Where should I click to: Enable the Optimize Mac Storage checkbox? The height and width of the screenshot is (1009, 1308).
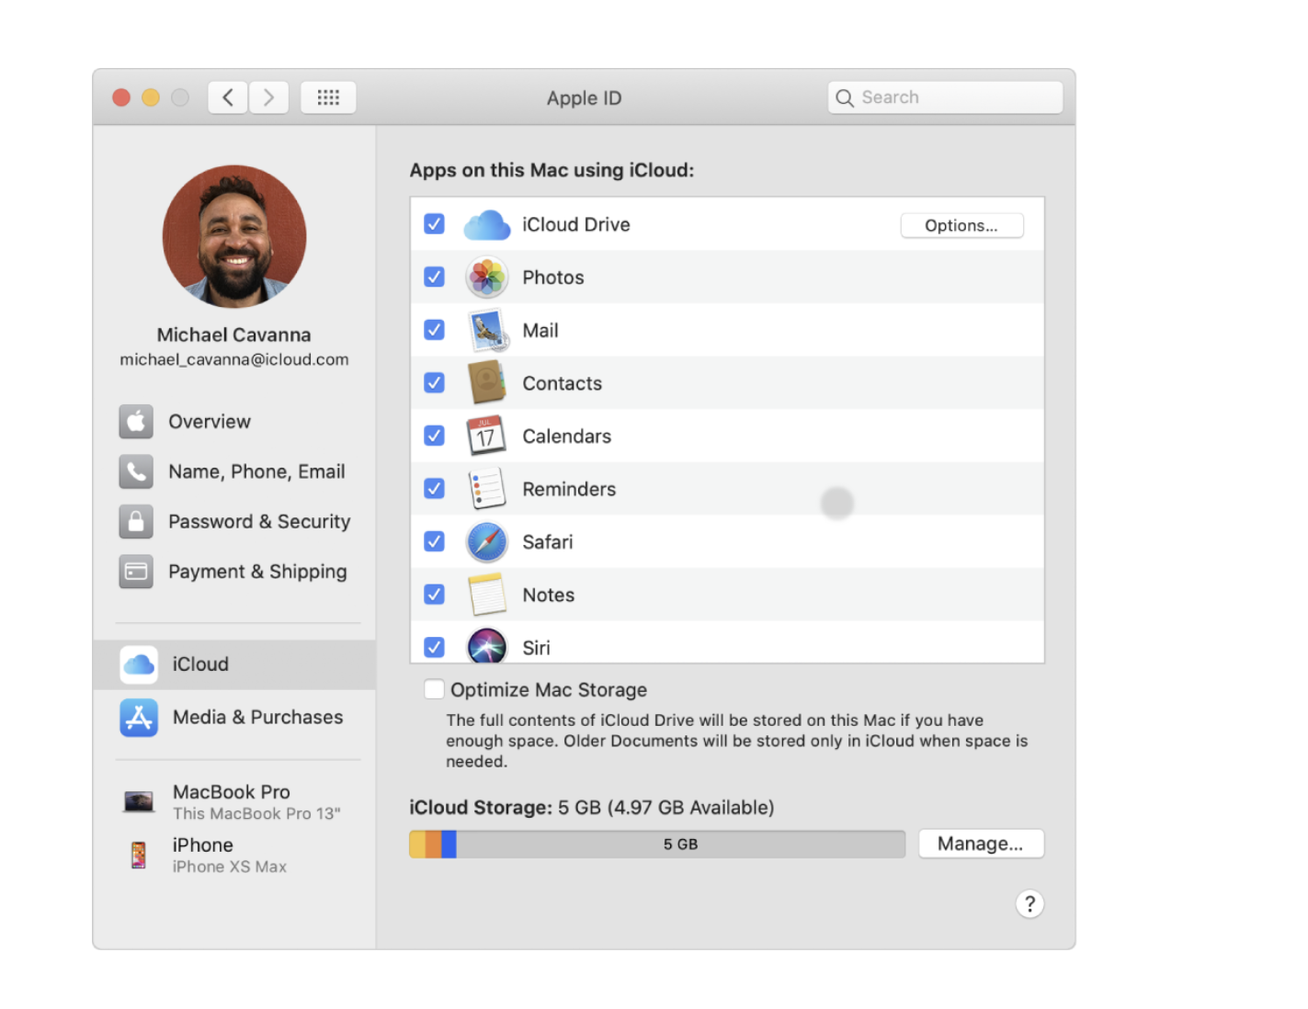click(x=434, y=689)
